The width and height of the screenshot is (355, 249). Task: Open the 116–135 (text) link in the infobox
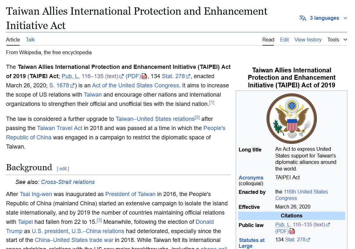click(x=311, y=225)
